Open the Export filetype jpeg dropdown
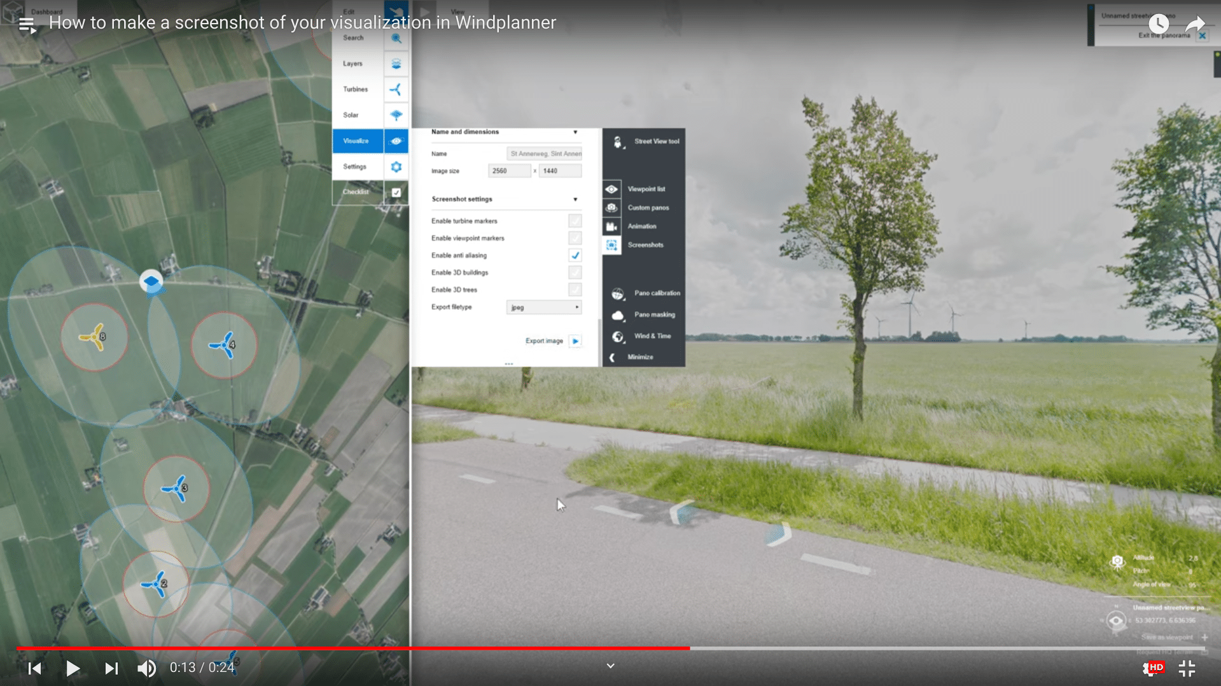This screenshot has height=686, width=1221. click(544, 307)
